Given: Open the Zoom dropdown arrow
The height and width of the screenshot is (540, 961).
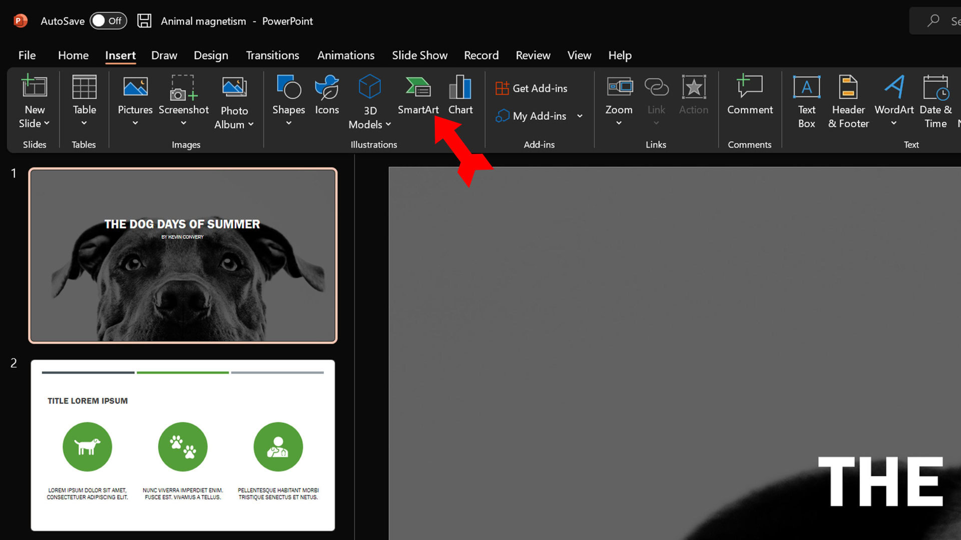Looking at the screenshot, I should pos(619,123).
